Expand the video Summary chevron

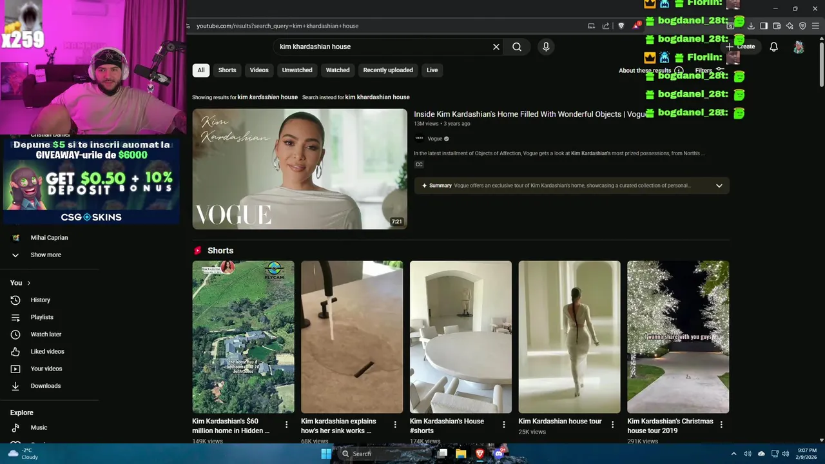[719, 186]
